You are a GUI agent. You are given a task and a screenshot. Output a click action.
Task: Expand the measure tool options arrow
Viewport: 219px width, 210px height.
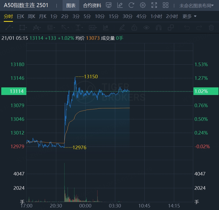(82, 28)
